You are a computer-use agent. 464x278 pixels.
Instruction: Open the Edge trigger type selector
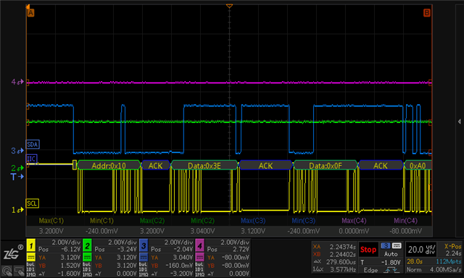[x=370, y=270]
